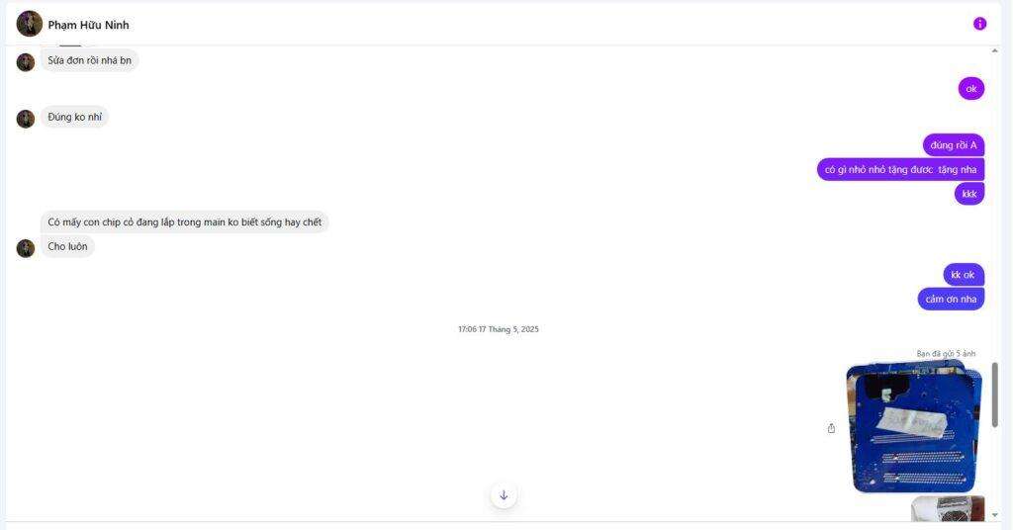Select message "đúng rồi A"
Viewport: 1013px width, 530px height.
point(954,145)
